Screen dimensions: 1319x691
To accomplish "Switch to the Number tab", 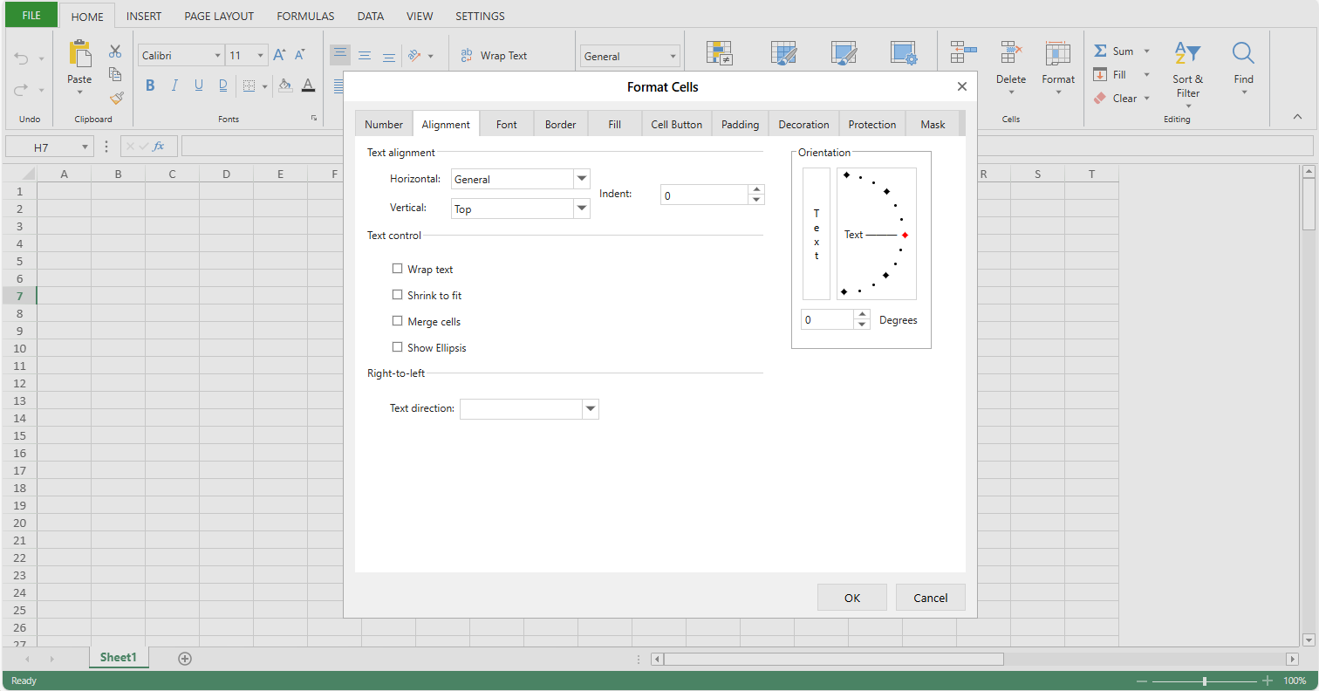I will (384, 124).
